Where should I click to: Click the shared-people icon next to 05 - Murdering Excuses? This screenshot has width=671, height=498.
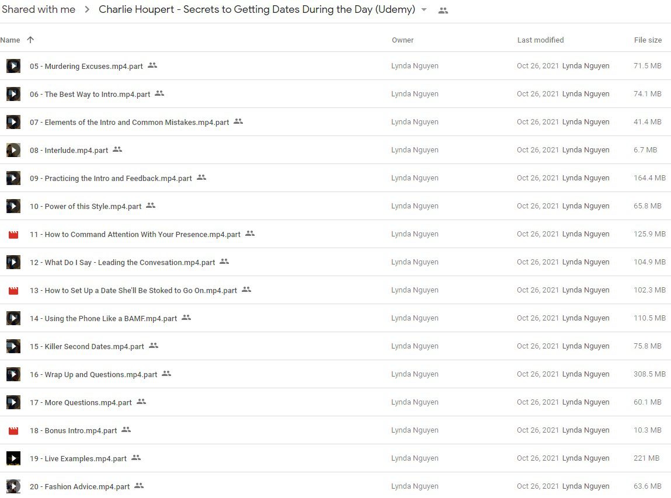[152, 65]
